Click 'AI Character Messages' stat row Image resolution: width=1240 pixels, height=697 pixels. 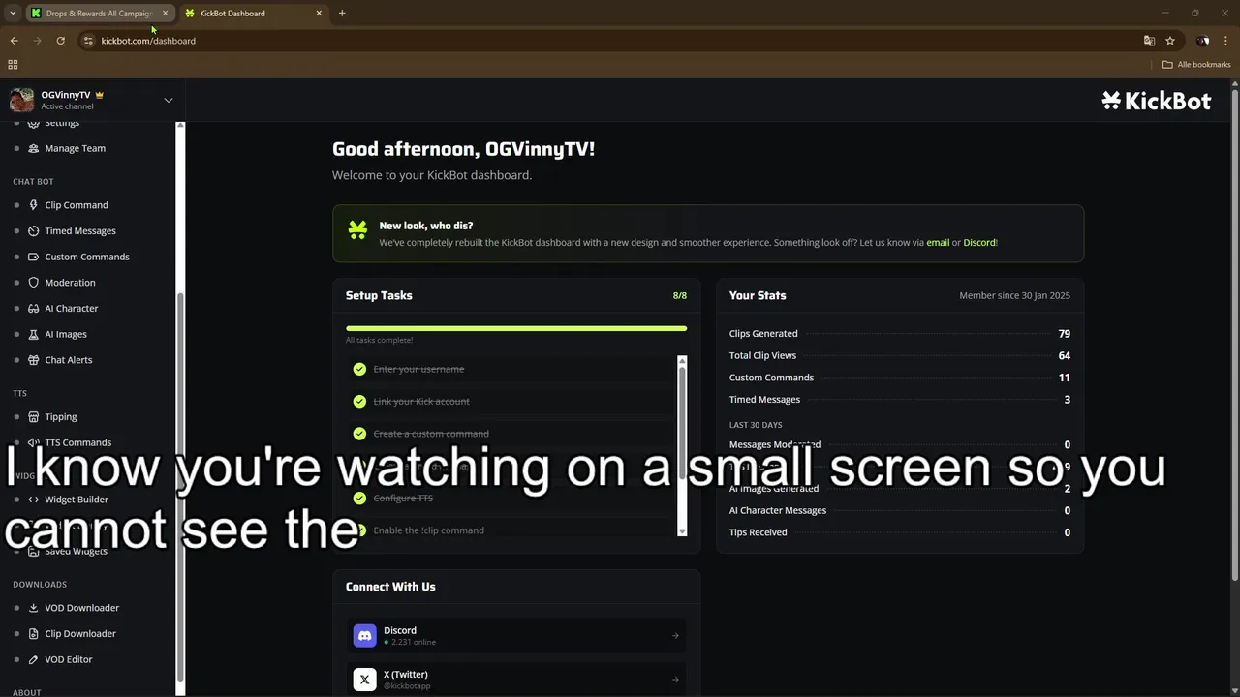coord(900,511)
